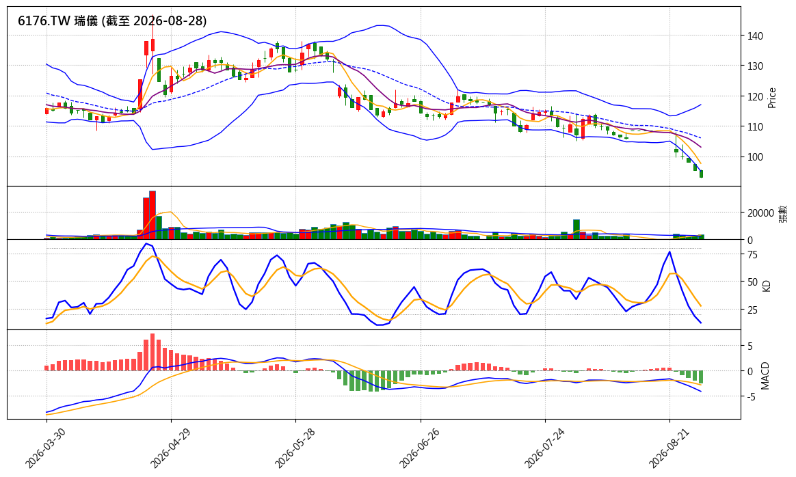Click the "張數" volume axis label
The image size is (796, 477).
point(783,213)
